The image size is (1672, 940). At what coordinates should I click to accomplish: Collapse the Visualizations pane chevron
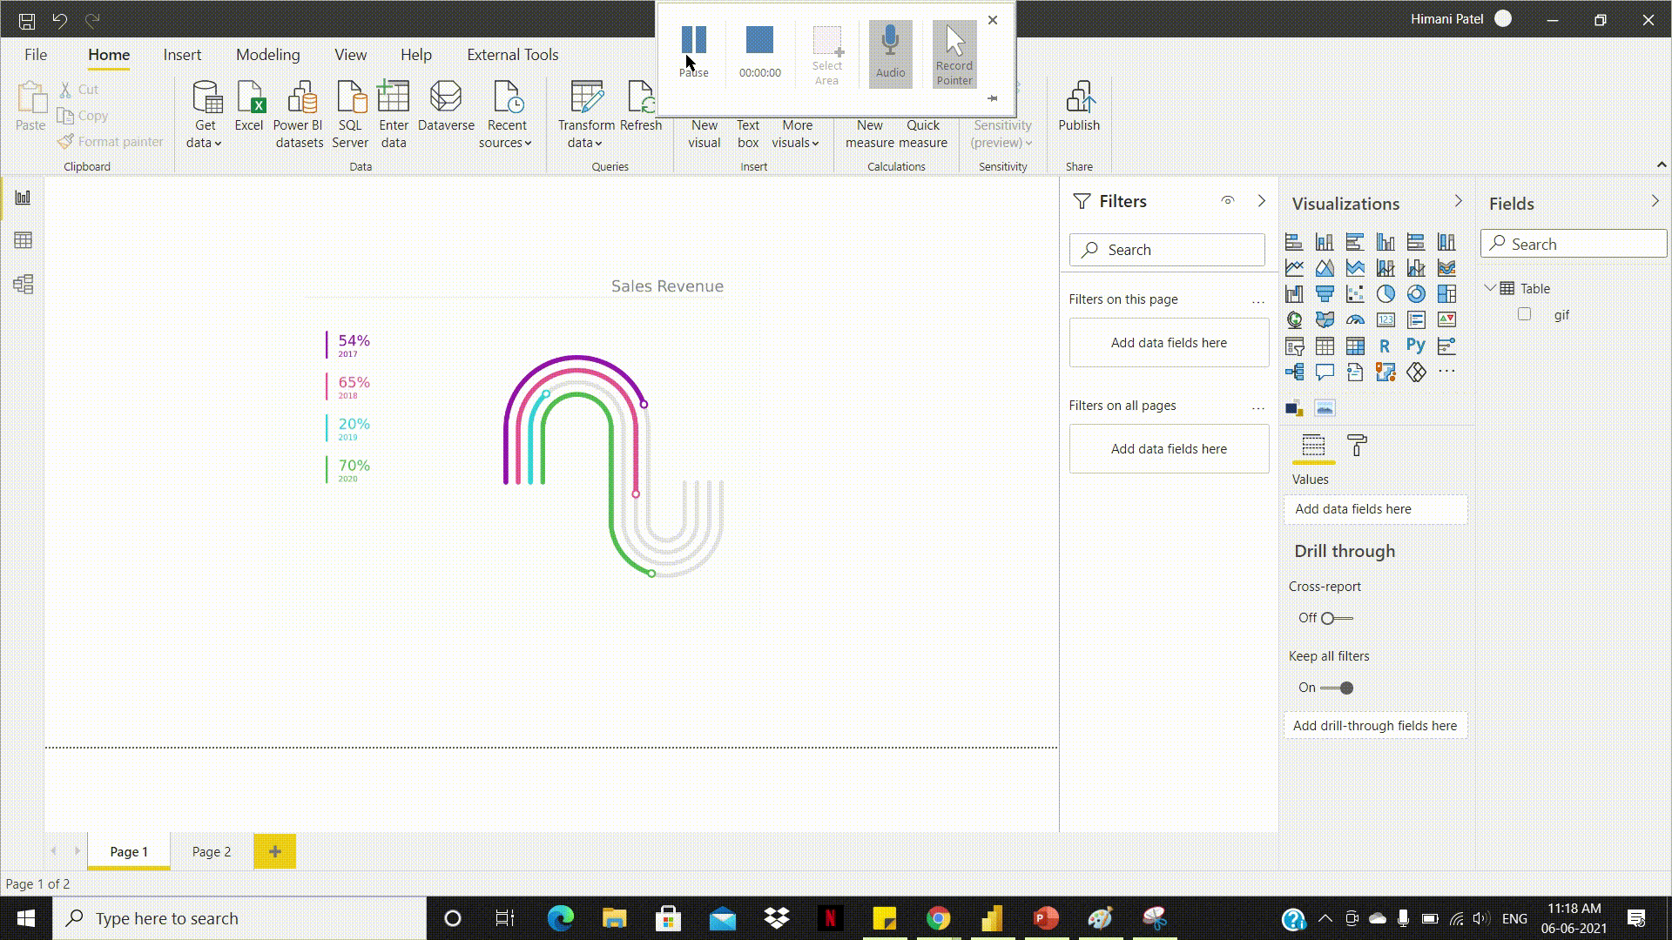coord(1459,201)
